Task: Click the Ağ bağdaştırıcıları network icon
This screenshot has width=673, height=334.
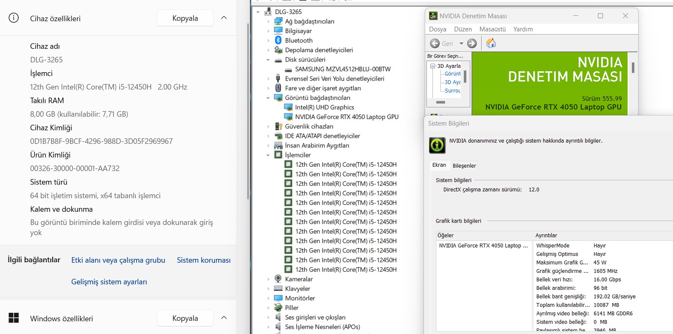Action: point(278,21)
